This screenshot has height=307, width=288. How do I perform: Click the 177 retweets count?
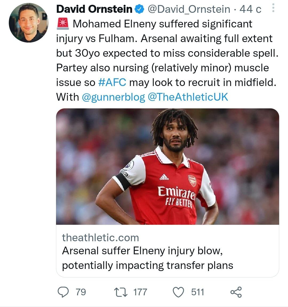click(140, 292)
